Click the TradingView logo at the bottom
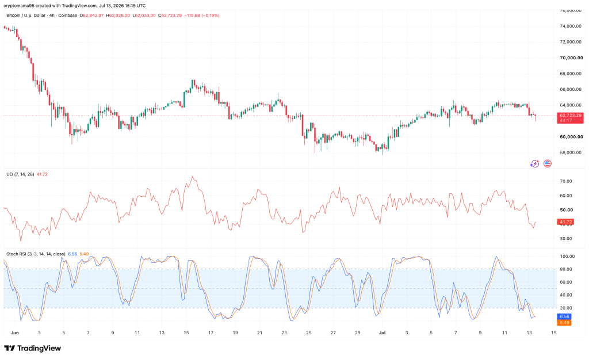Viewport: 589px width, 359px height. pyautogui.click(x=32, y=349)
